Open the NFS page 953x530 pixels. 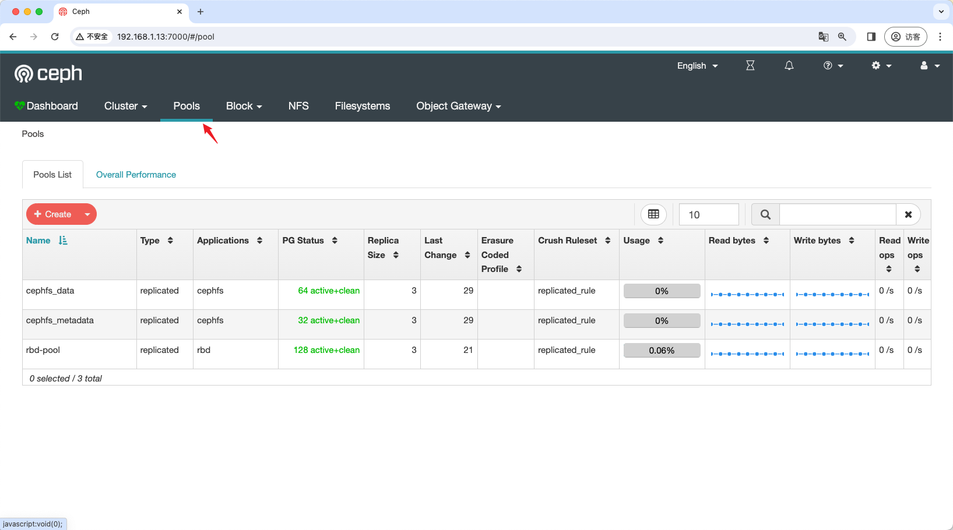click(x=298, y=106)
